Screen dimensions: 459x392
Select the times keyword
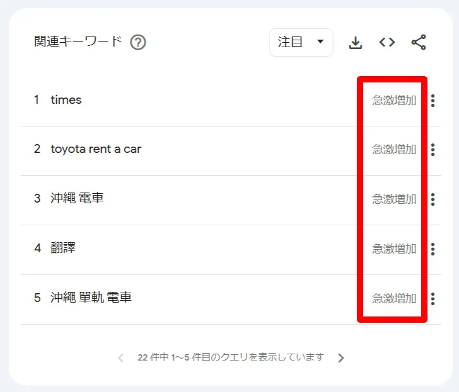(x=66, y=100)
